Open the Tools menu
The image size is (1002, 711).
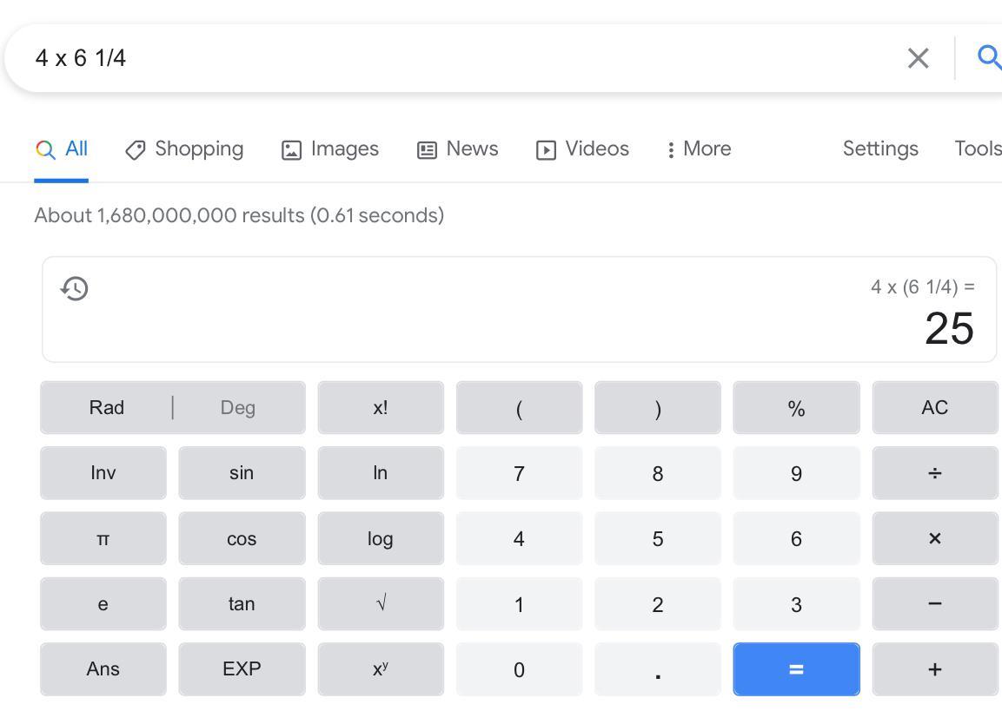pyautogui.click(x=978, y=149)
